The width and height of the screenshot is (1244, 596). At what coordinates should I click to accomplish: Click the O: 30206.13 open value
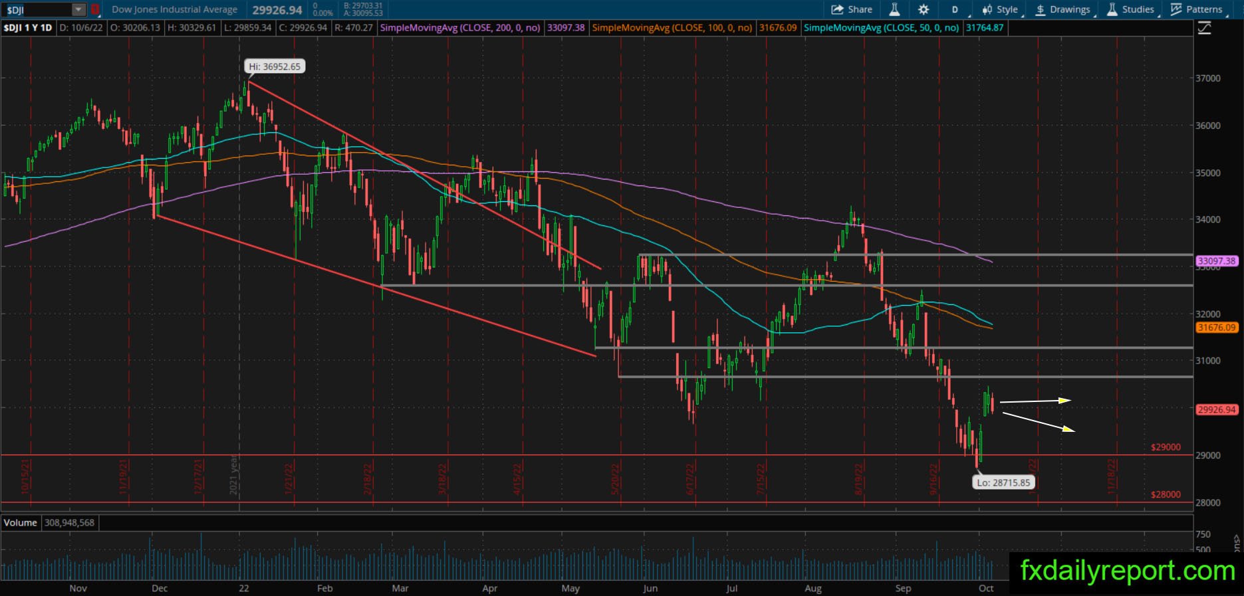135,28
